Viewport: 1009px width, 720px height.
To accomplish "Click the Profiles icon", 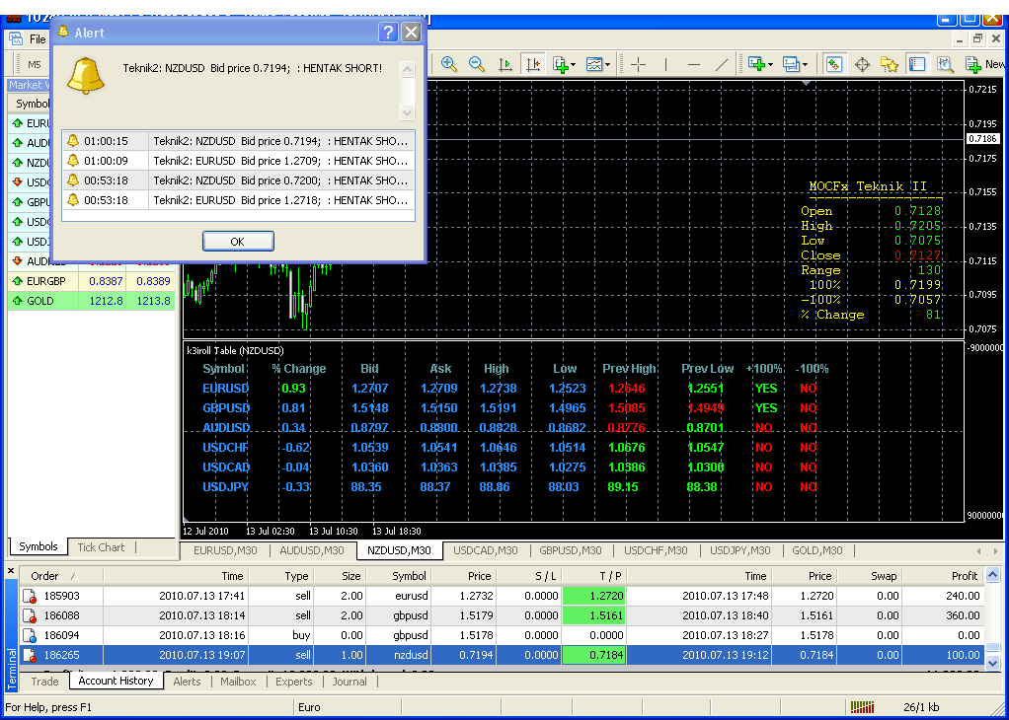I will coord(791,64).
